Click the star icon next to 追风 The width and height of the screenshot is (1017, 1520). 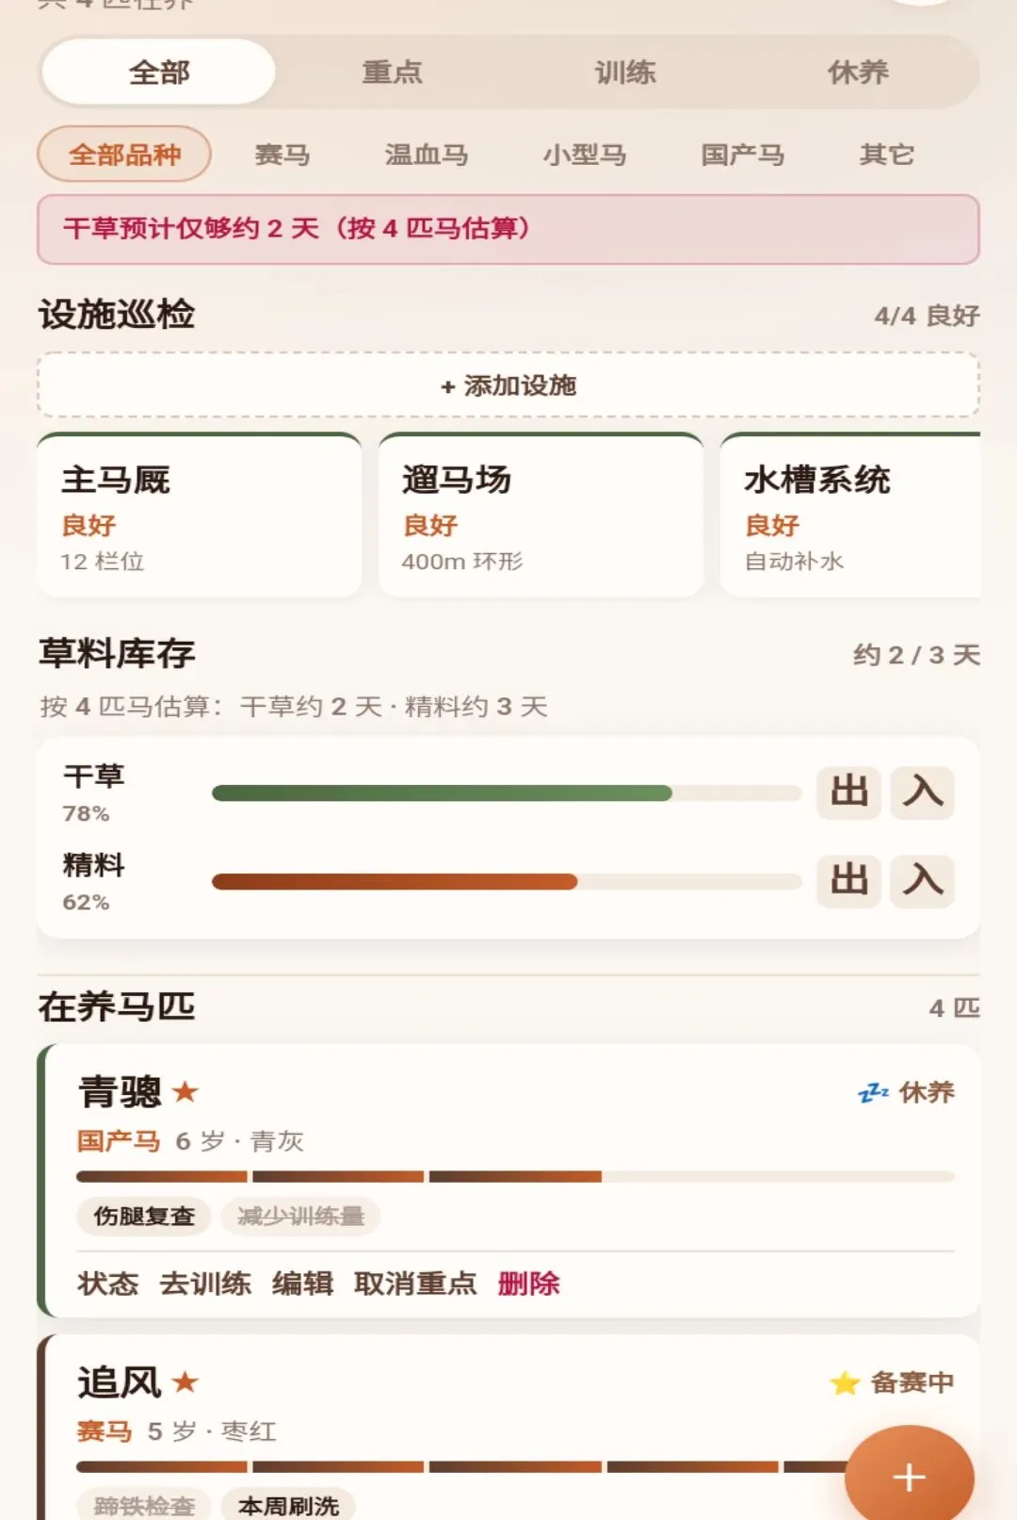tap(186, 1382)
